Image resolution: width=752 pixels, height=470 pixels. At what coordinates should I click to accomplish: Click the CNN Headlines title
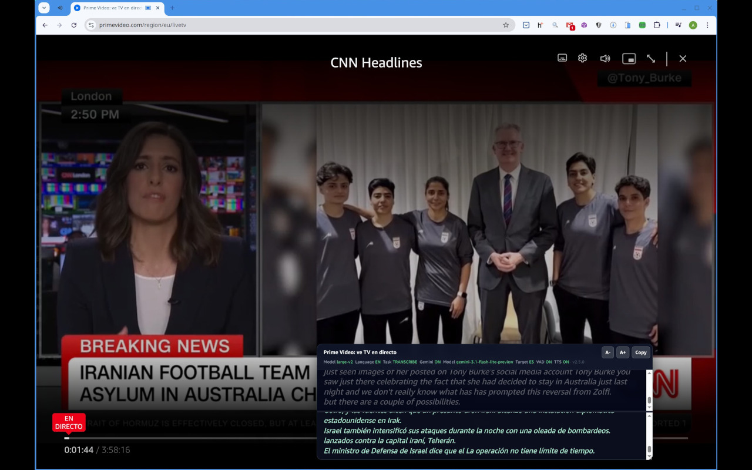[x=376, y=63]
